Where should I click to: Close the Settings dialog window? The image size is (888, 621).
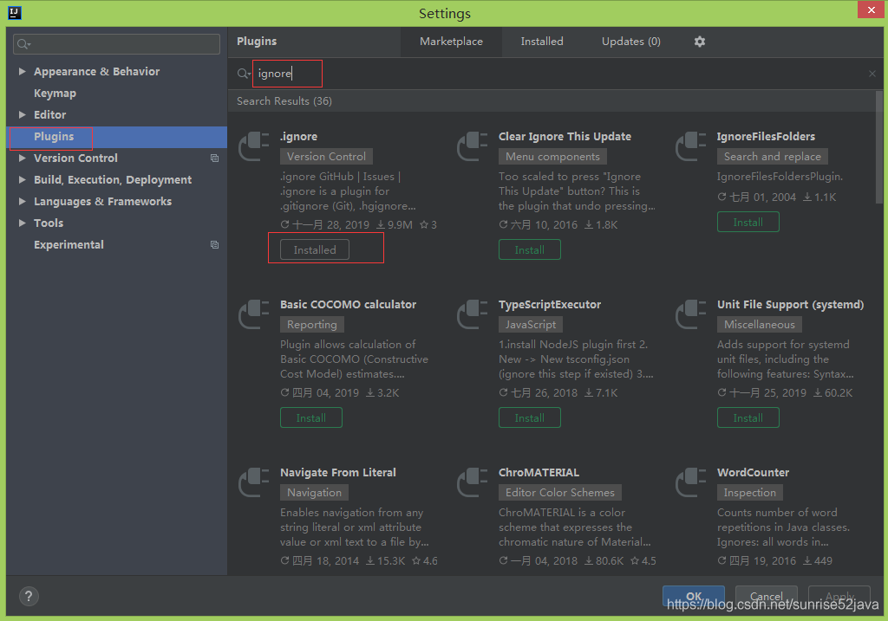coord(871,10)
